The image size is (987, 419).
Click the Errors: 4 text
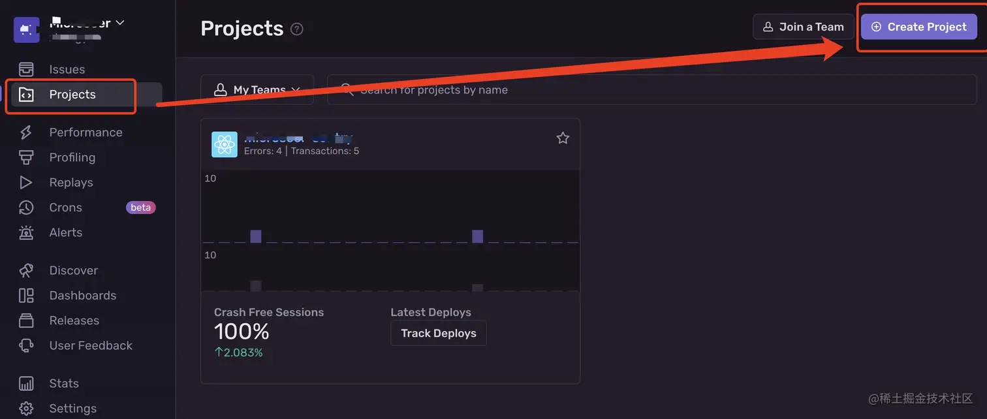[263, 151]
